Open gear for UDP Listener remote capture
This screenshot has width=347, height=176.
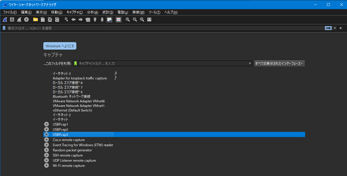pyautogui.click(x=46, y=161)
